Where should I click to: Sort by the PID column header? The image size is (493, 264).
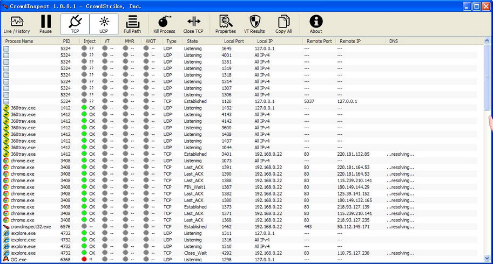coord(67,41)
